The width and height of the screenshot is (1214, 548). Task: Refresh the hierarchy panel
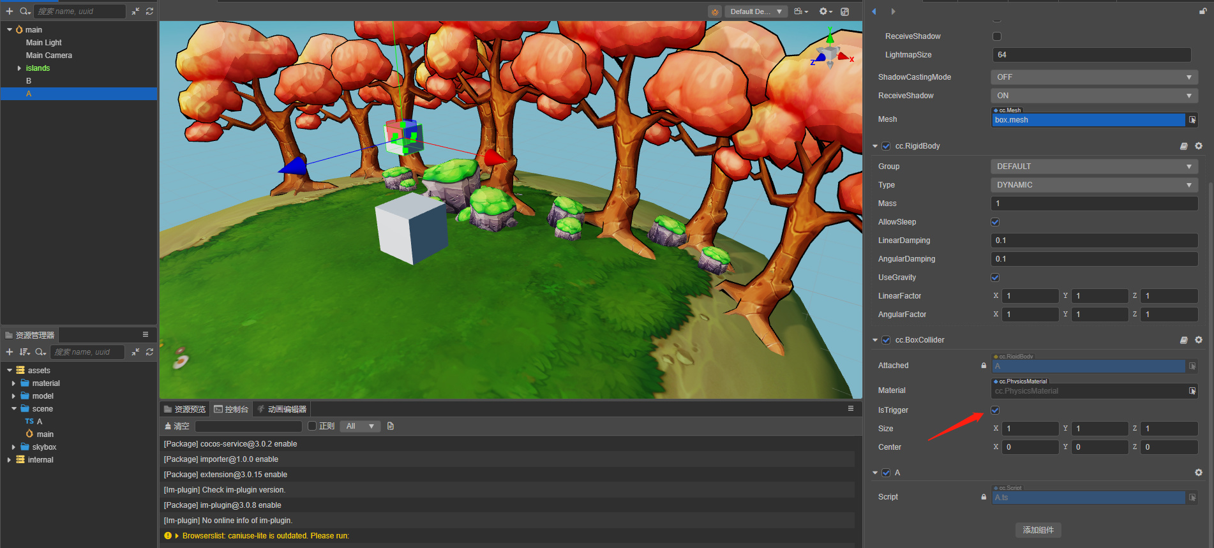tap(149, 11)
